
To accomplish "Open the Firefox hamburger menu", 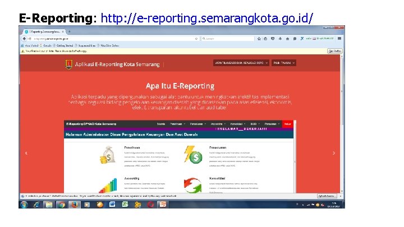I will [339, 39].
